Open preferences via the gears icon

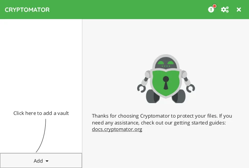tap(225, 10)
